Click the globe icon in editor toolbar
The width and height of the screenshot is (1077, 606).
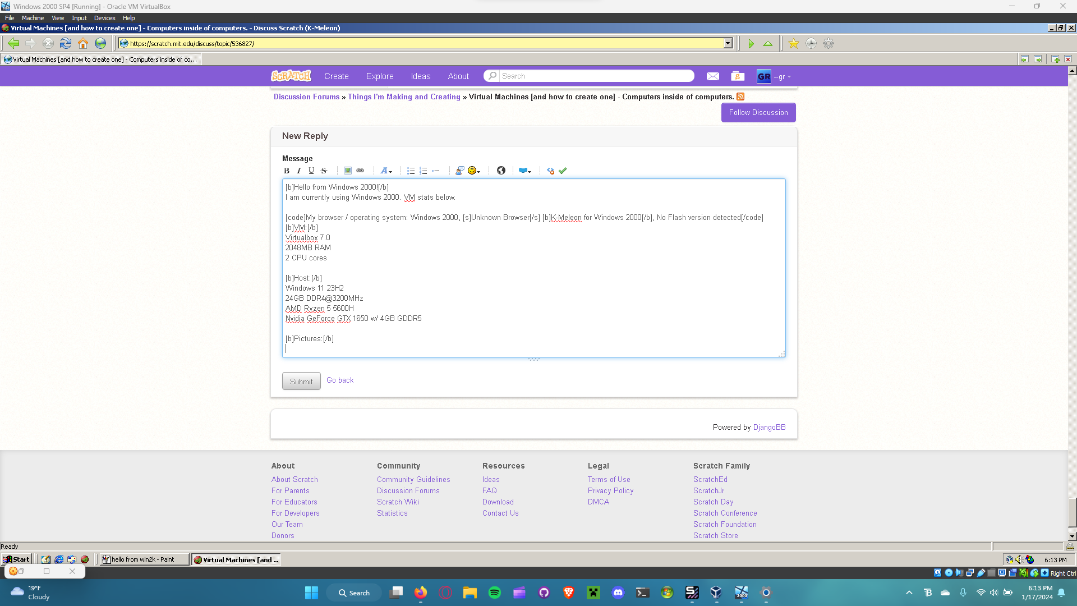(501, 171)
